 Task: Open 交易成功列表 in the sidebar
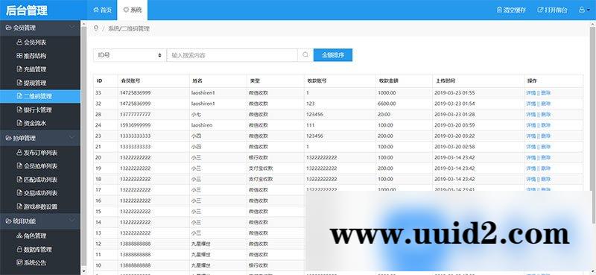[37, 193]
